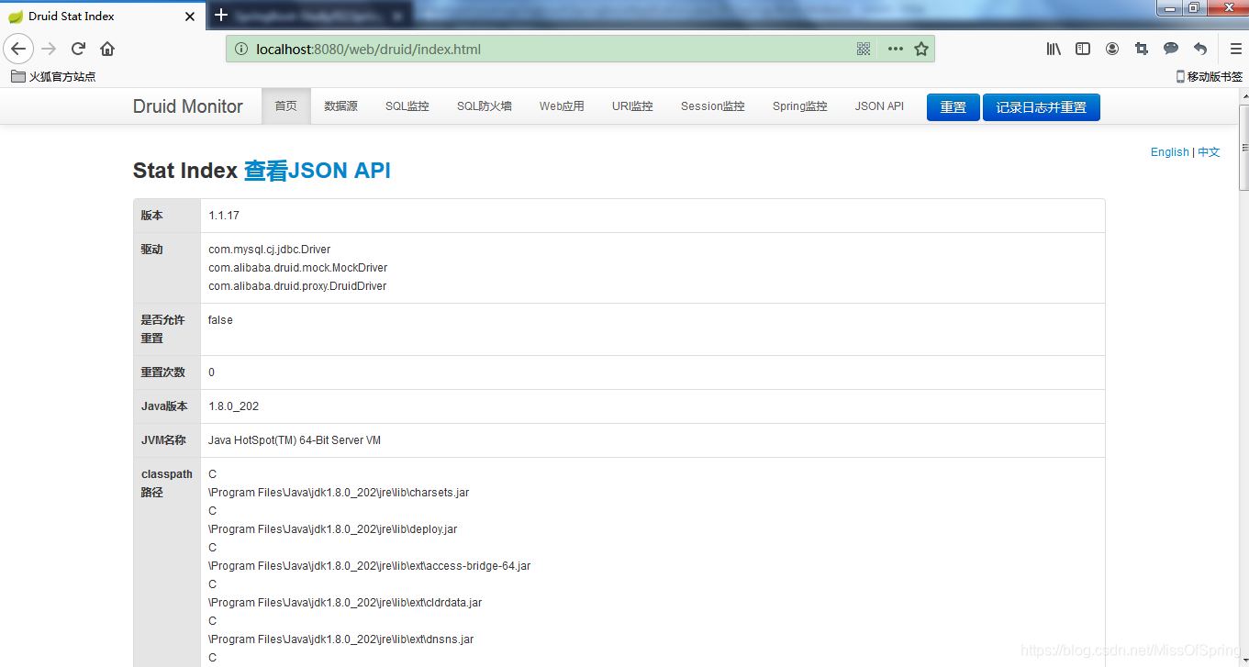Open the chat bubble toolbar icon
This screenshot has width=1249, height=667.
(x=1171, y=49)
